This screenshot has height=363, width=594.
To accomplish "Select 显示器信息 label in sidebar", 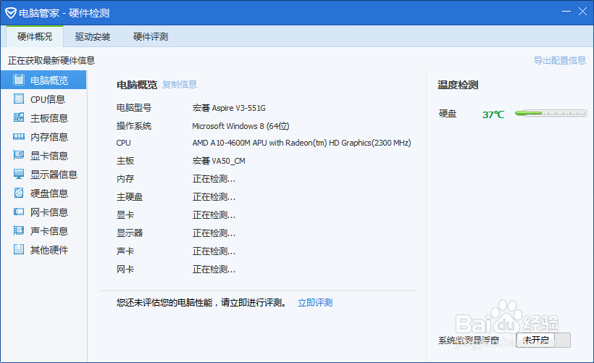I will click(x=54, y=175).
